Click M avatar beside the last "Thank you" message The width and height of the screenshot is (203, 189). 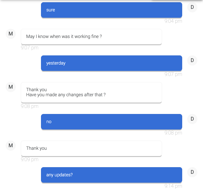[11, 145]
